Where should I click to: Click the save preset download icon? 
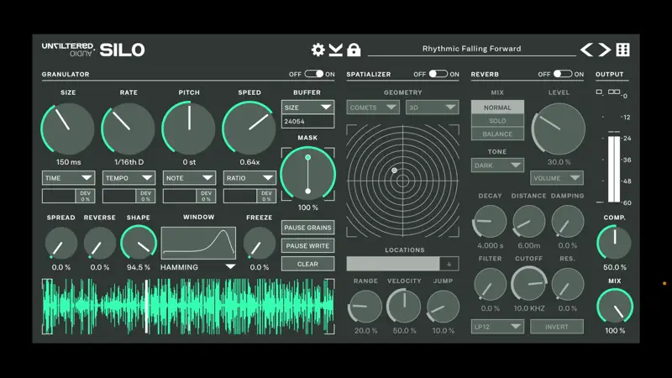tap(335, 50)
